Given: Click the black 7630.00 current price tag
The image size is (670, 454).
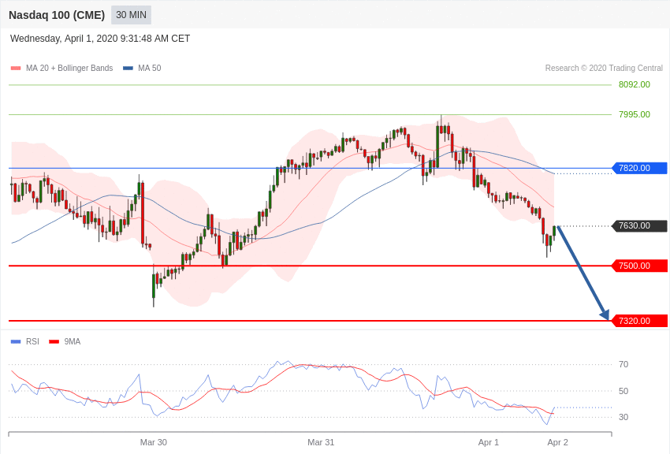Looking at the screenshot, I should click(x=640, y=225).
